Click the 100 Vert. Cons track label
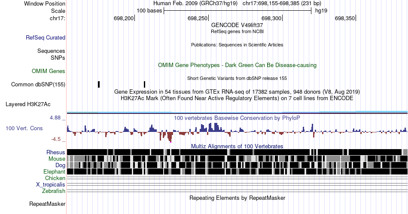This screenshot has width=408, height=214. click(x=24, y=128)
